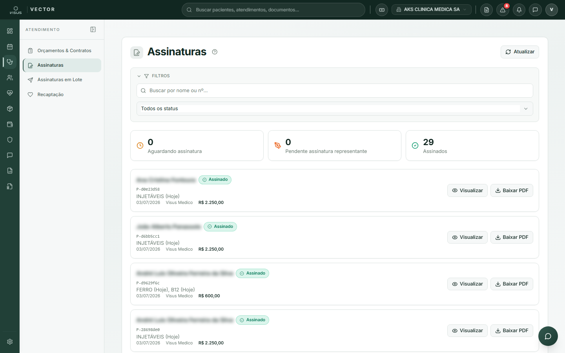Open the wallet finance icon in sidebar

pyautogui.click(x=10, y=124)
